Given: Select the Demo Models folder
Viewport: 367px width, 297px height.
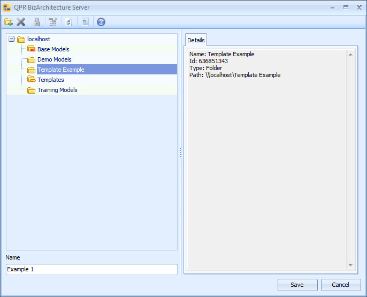Looking at the screenshot, I should 54,59.
